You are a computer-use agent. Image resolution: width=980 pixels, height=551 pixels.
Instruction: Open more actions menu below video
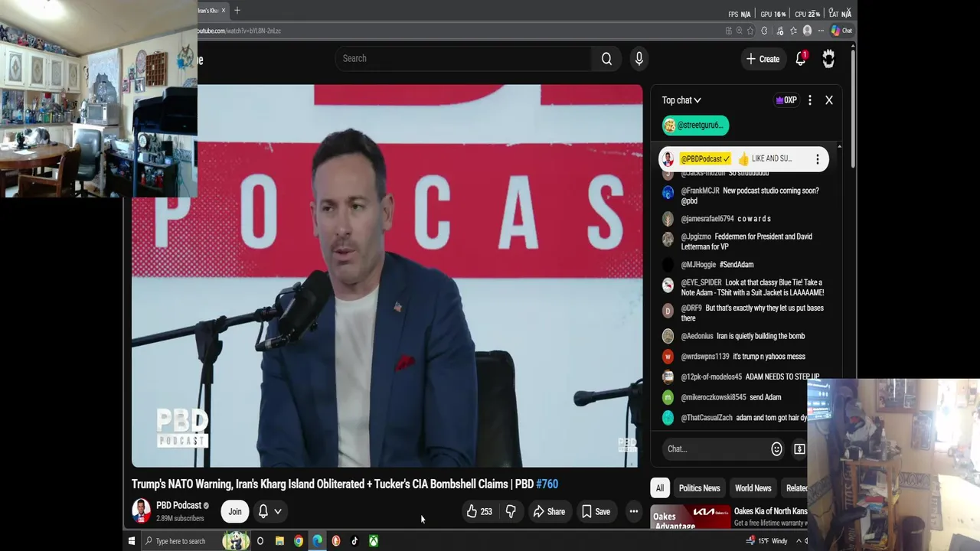coord(633,511)
